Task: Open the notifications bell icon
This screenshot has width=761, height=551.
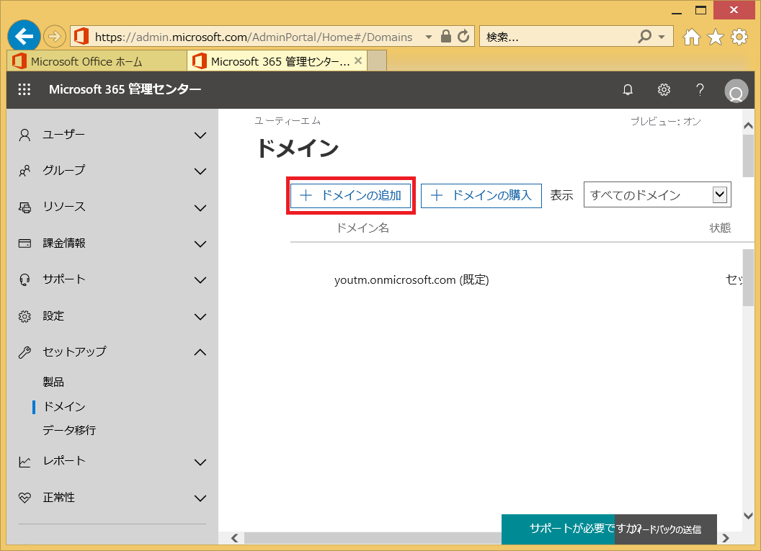Action: click(x=628, y=90)
